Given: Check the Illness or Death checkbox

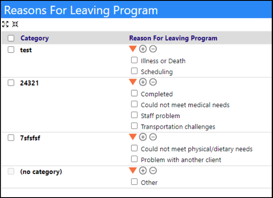Looking at the screenshot, I should (x=134, y=60).
